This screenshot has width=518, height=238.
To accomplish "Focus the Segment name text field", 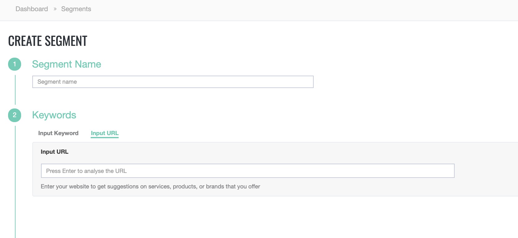I will click(173, 82).
